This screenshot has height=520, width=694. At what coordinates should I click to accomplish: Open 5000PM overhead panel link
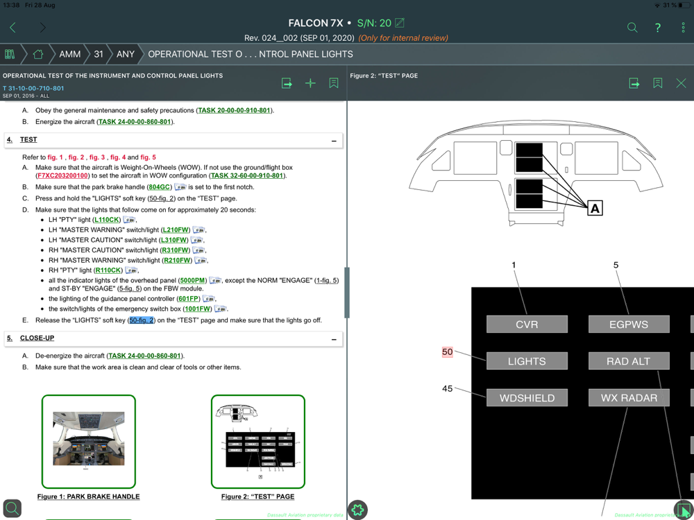tap(192, 280)
